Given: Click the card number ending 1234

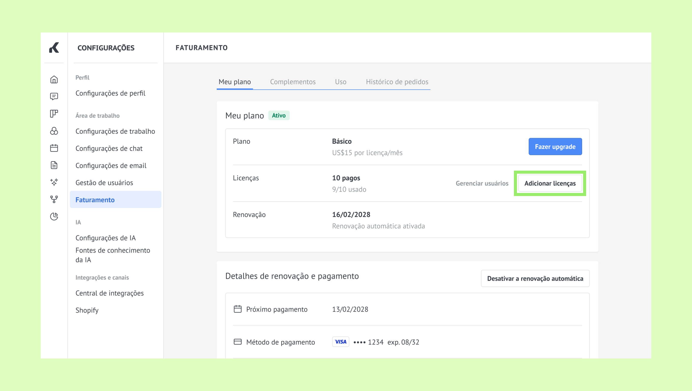Looking at the screenshot, I should [368, 342].
